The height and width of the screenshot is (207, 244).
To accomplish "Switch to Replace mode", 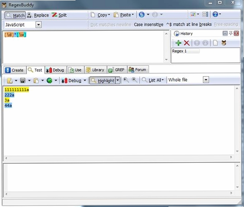I will 38,15.
